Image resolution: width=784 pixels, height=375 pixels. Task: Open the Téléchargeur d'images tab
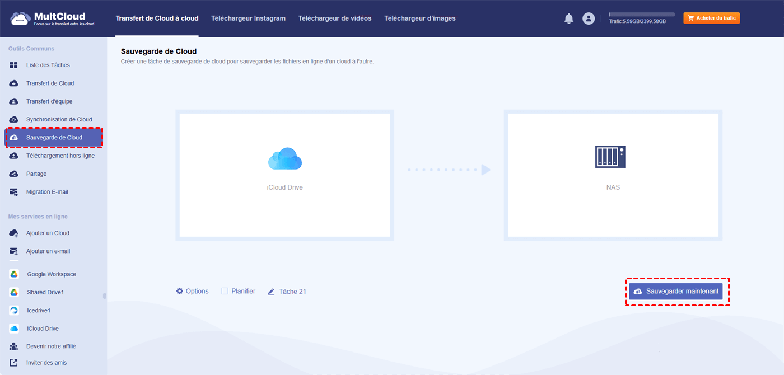pyautogui.click(x=420, y=18)
